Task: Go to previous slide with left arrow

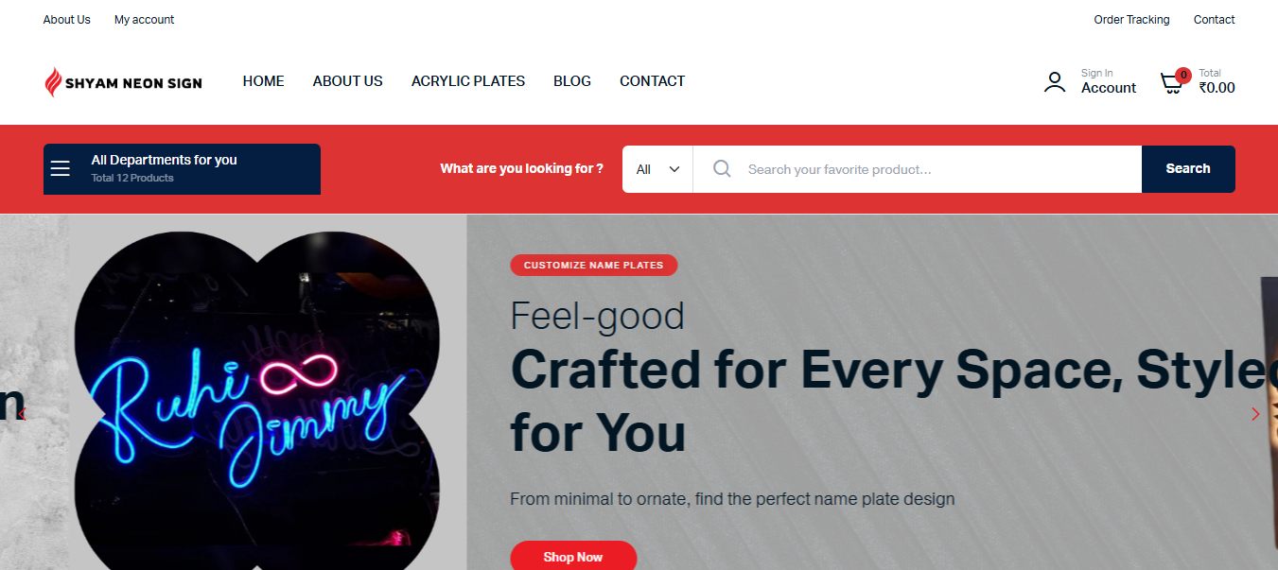Action: coord(22,414)
